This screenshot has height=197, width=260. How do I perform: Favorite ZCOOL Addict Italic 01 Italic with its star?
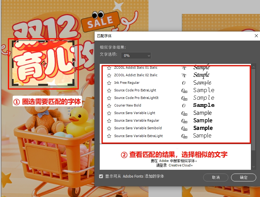click(109, 67)
